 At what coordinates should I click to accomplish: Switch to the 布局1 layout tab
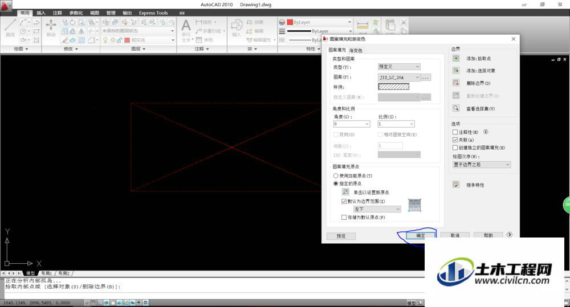click(47, 273)
